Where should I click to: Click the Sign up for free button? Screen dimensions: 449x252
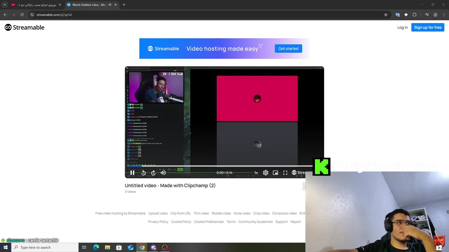click(x=428, y=27)
